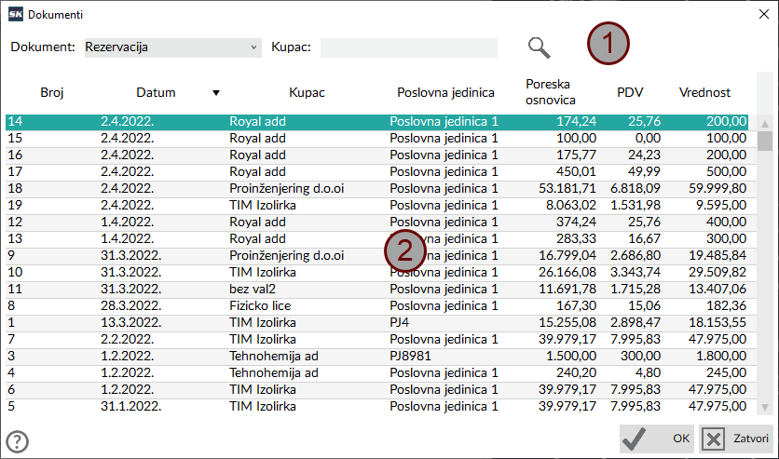Screen dimensions: 779x459
Task: Click the PDV cell 1.531,98
Action: [635, 206]
